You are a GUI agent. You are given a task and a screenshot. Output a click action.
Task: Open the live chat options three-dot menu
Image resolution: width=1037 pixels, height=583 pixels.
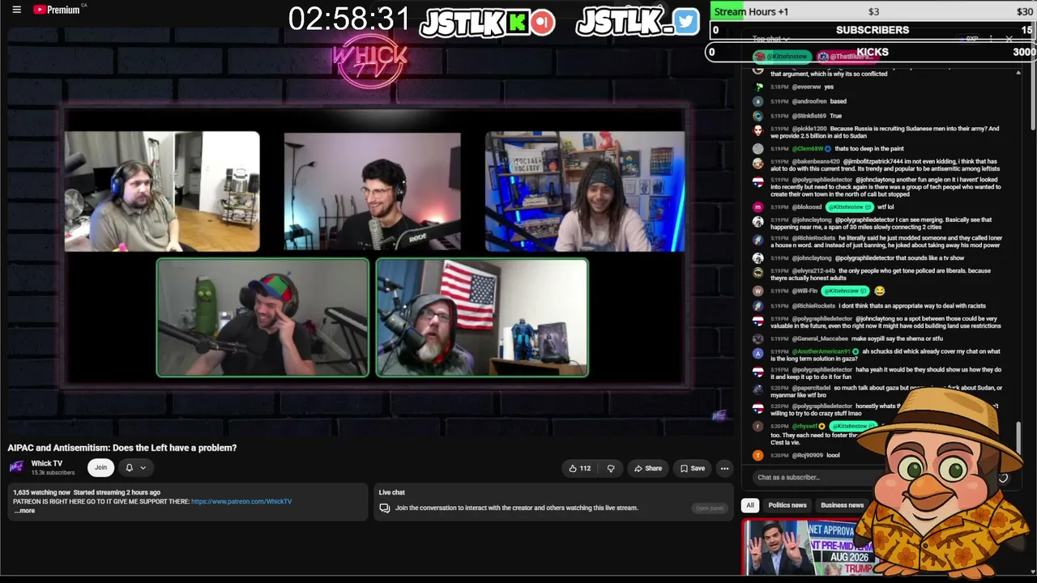[990, 39]
